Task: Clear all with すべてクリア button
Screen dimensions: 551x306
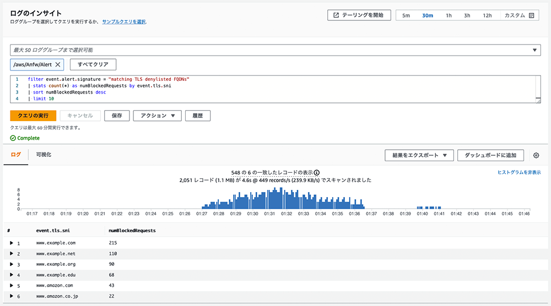Action: (x=93, y=64)
